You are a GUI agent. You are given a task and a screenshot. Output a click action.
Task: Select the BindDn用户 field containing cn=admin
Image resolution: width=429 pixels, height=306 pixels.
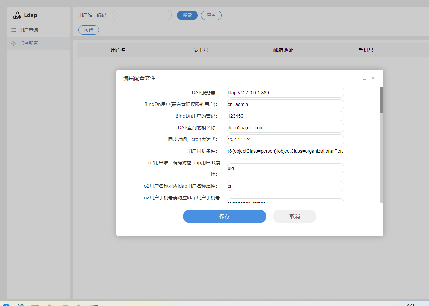pos(285,104)
